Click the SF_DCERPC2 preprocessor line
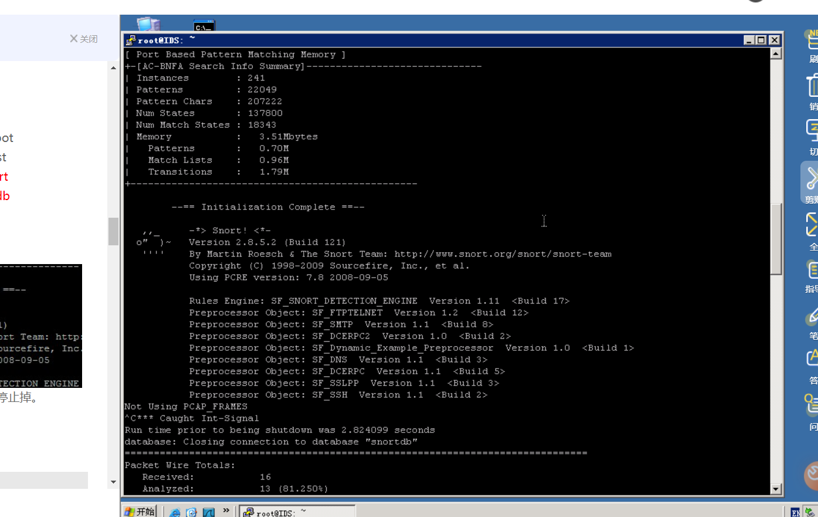The image size is (818, 517). click(350, 336)
